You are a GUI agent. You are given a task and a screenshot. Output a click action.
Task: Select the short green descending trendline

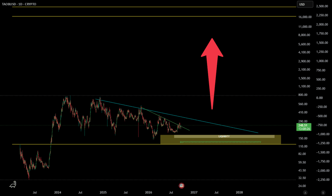click(165, 119)
